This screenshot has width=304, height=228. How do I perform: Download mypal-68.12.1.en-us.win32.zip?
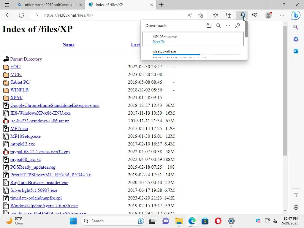pos(40,152)
